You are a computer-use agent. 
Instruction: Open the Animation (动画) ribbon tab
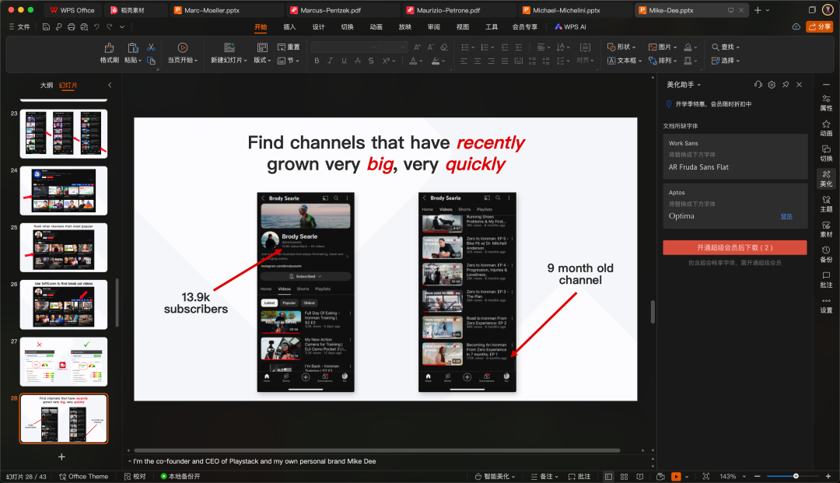(x=376, y=26)
